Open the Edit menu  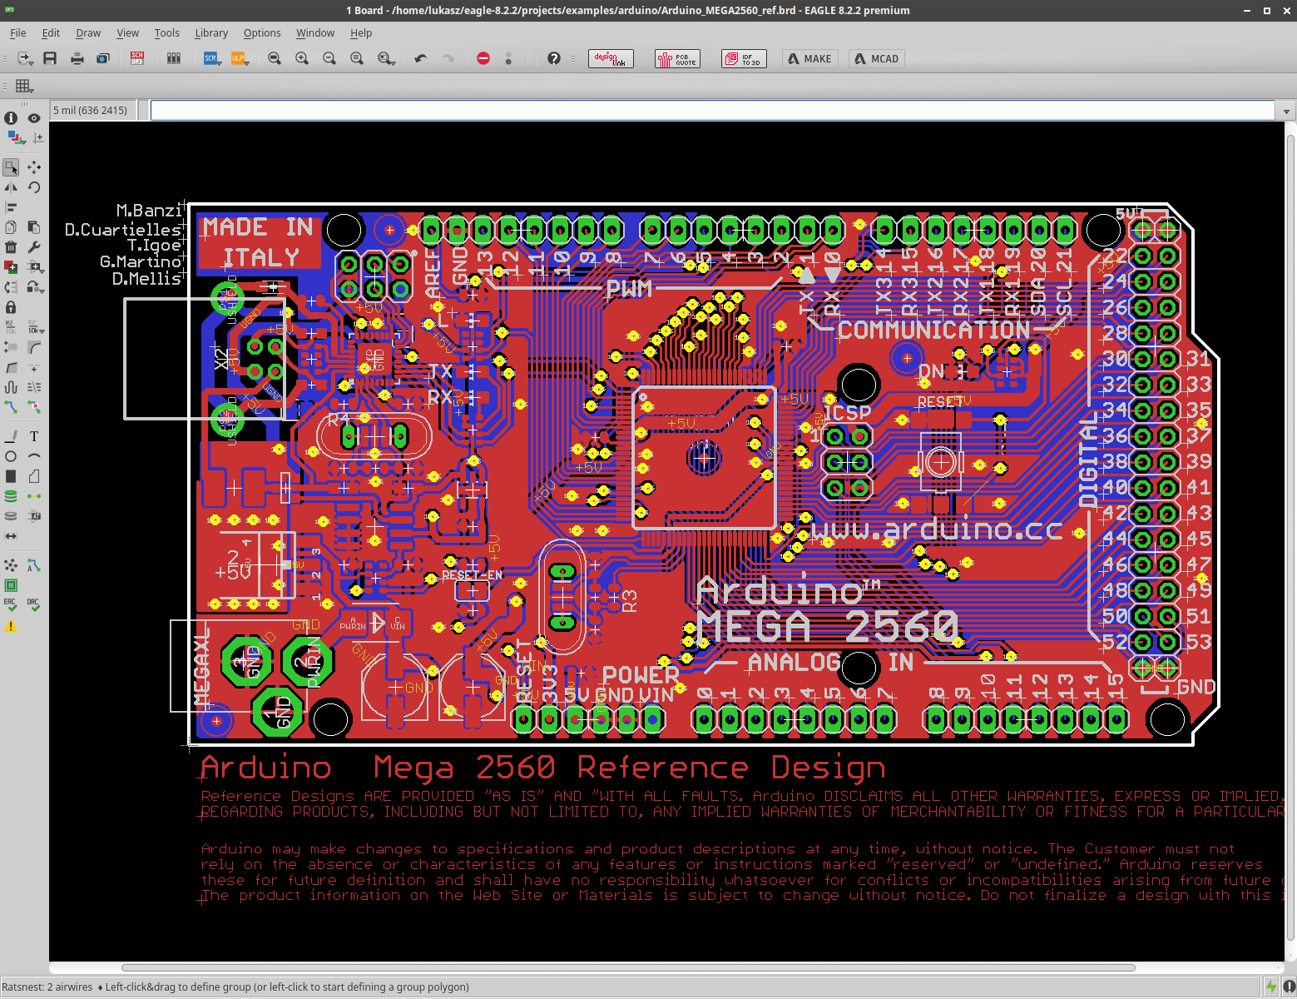pyautogui.click(x=51, y=33)
